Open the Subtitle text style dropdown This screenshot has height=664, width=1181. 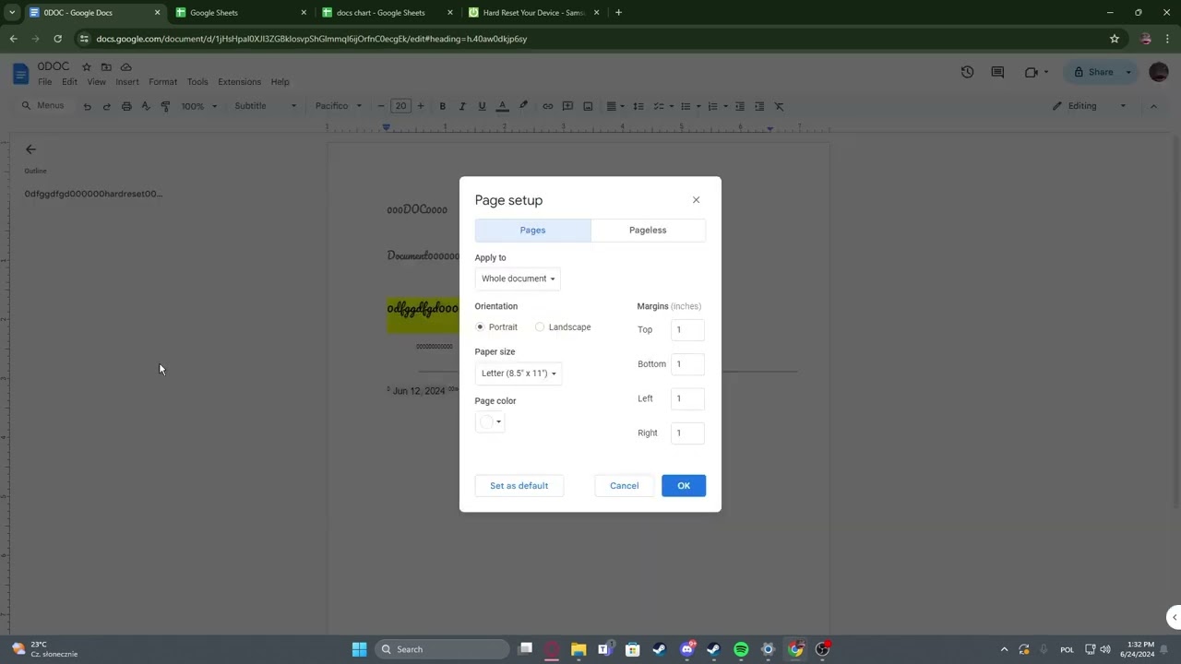[x=266, y=106]
